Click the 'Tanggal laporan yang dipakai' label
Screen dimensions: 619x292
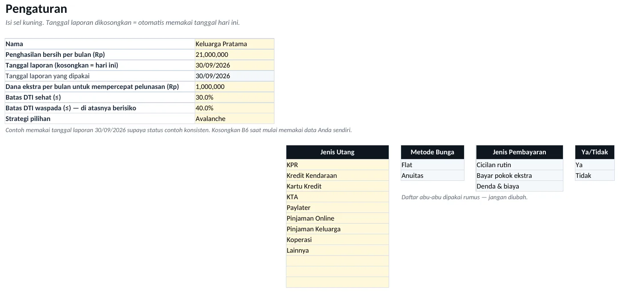click(100, 76)
